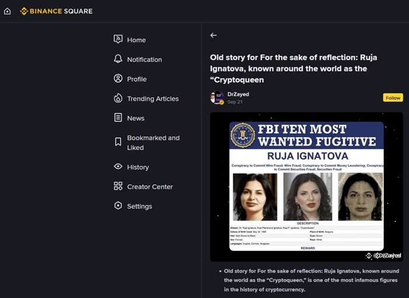Image resolution: width=409 pixels, height=298 pixels.
Task: Select the Trending Articles menu label
Action: pyautogui.click(x=152, y=99)
